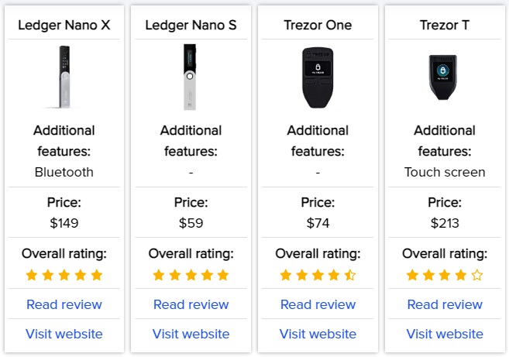
Task: Select the Trezor T title heading
Action: point(445,25)
